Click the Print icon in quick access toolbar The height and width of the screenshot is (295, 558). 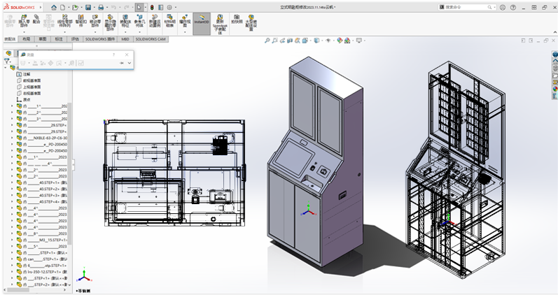coord(102,7)
